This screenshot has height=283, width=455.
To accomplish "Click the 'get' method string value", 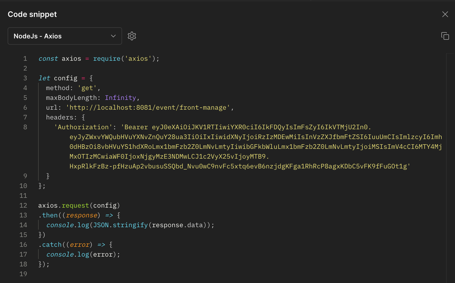I will [87, 88].
